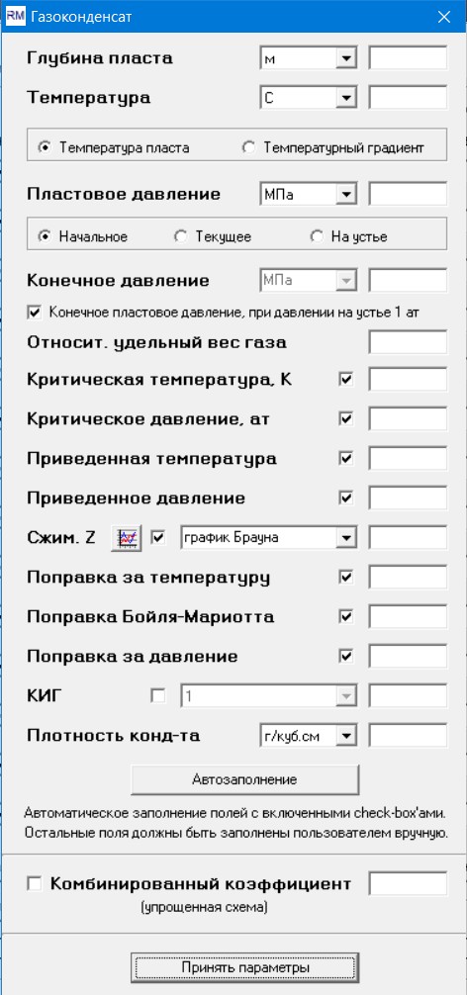Click the RM application icon in title bar
The width and height of the screenshot is (467, 995).
click(15, 16)
